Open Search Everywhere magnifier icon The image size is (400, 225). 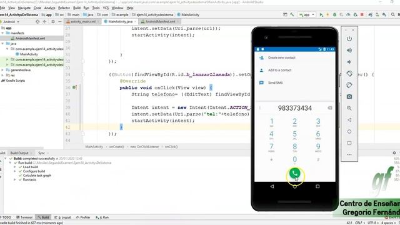[x=393, y=15]
